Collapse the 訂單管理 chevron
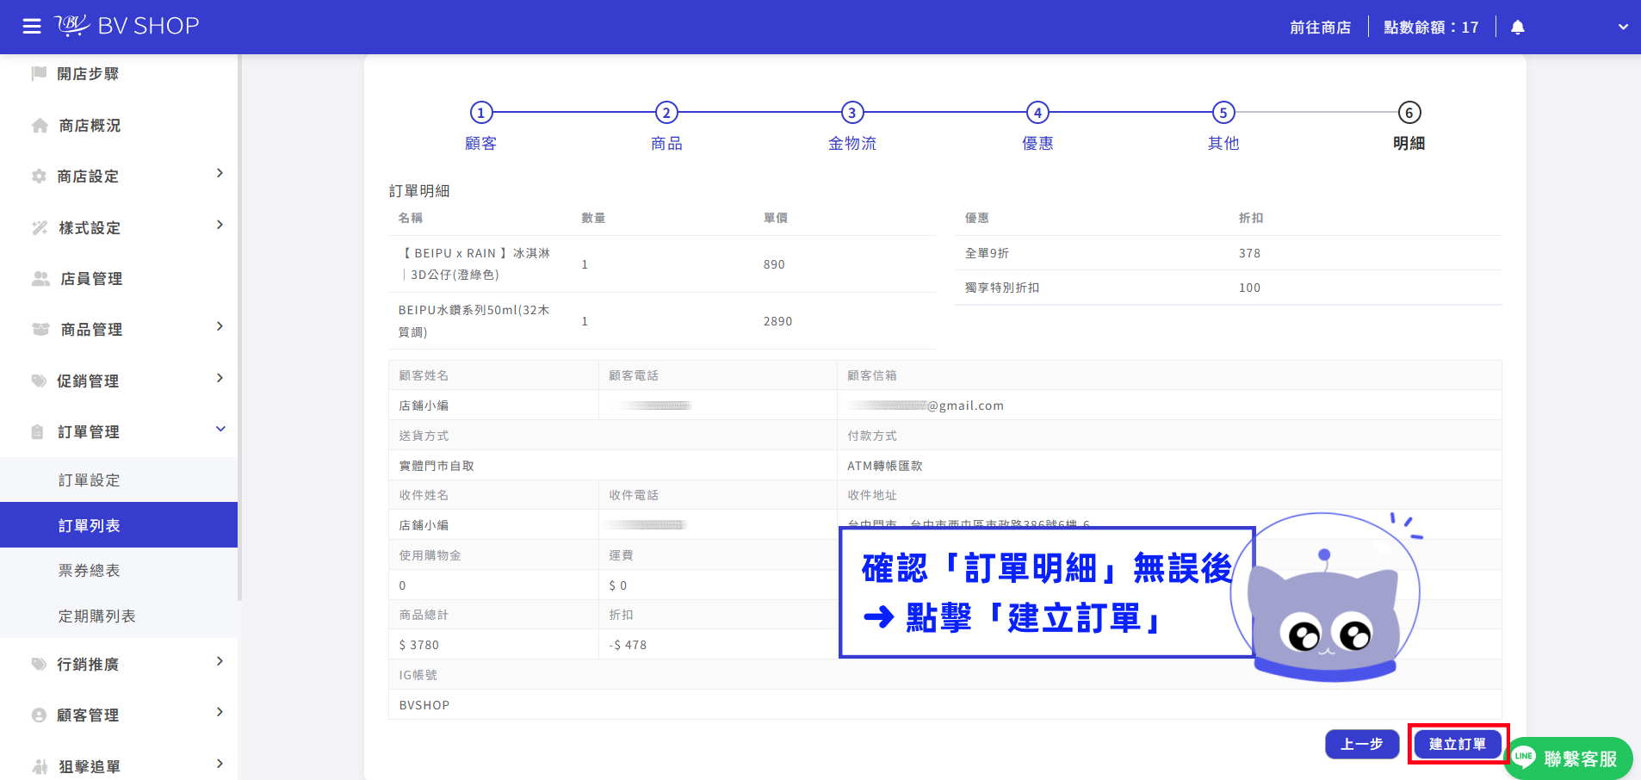The width and height of the screenshot is (1641, 780). click(220, 429)
